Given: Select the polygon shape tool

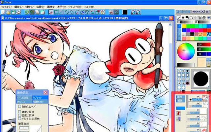Looking at the screenshot, I should pyautogui.click(x=72, y=12).
